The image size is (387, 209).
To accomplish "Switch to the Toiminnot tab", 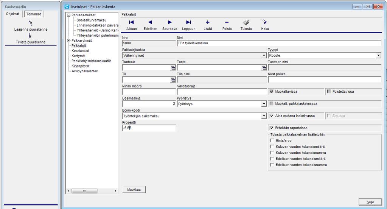I will pos(34,14).
